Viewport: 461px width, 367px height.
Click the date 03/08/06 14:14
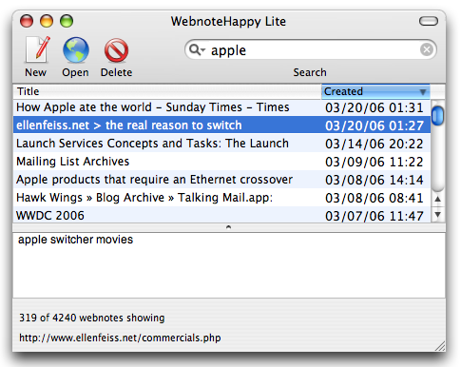[375, 180]
